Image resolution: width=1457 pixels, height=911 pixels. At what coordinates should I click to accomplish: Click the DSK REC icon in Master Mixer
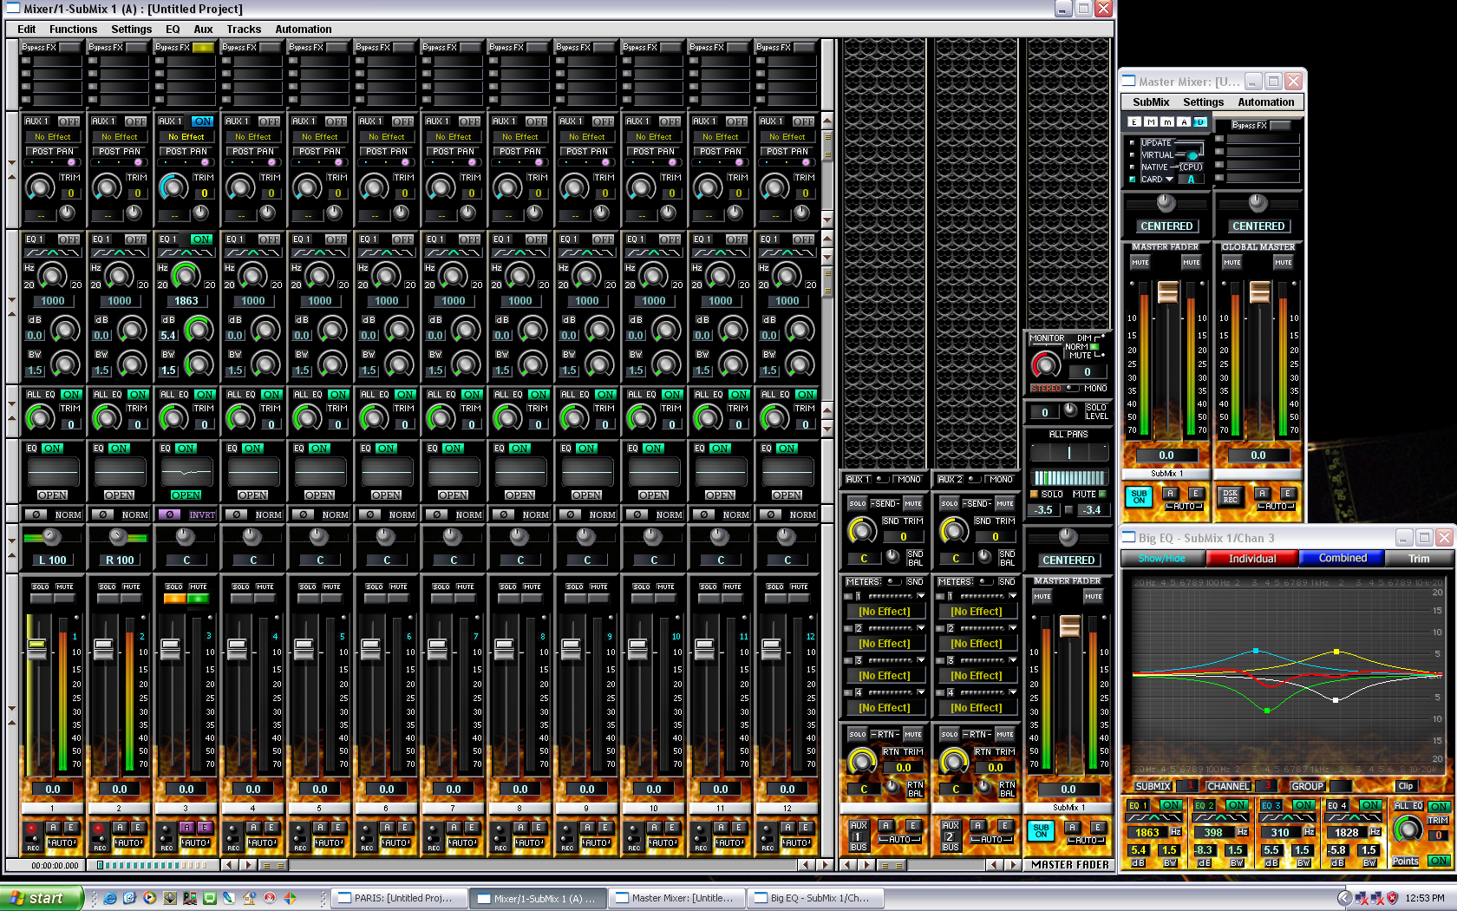(1231, 496)
